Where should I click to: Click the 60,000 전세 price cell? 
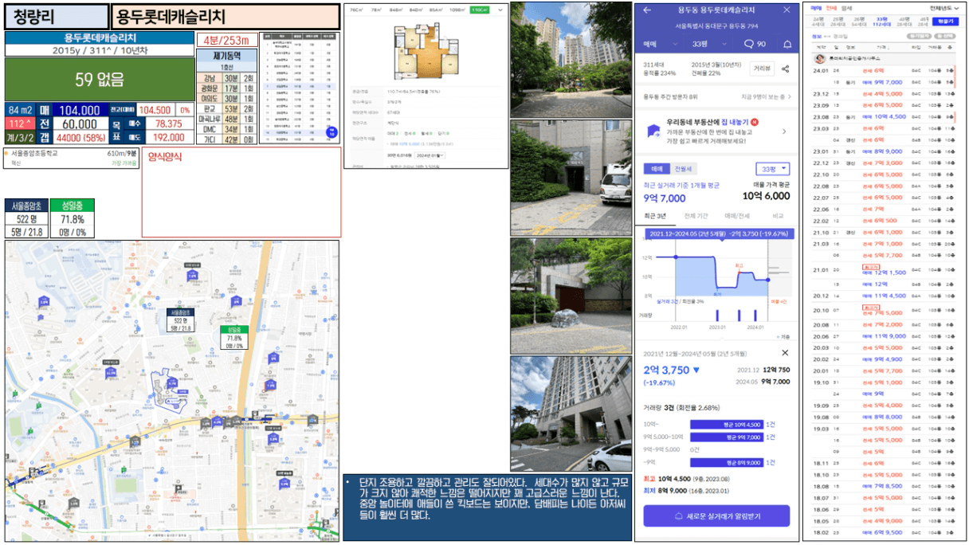[79, 124]
